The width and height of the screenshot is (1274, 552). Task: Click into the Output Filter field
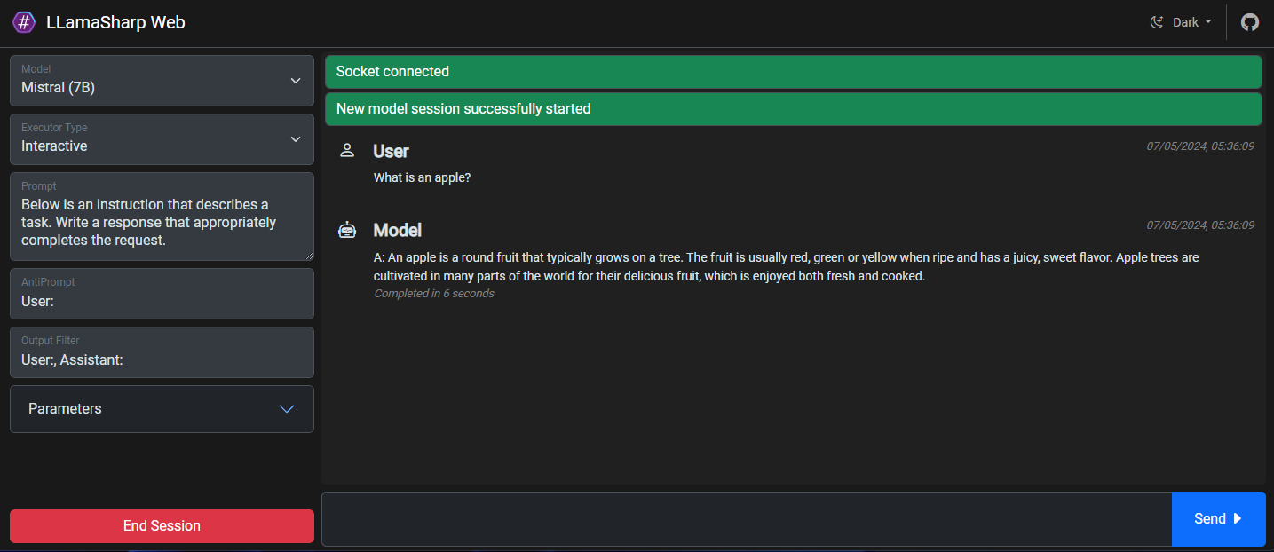162,352
